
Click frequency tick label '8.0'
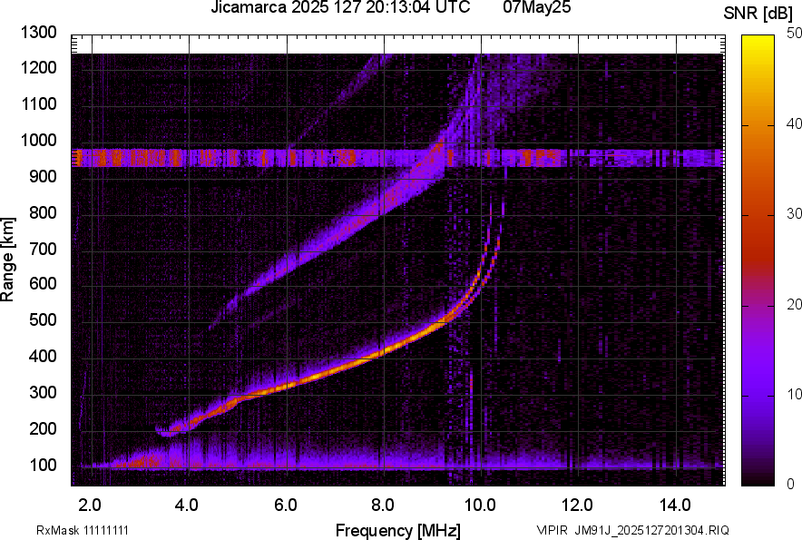pos(383,506)
